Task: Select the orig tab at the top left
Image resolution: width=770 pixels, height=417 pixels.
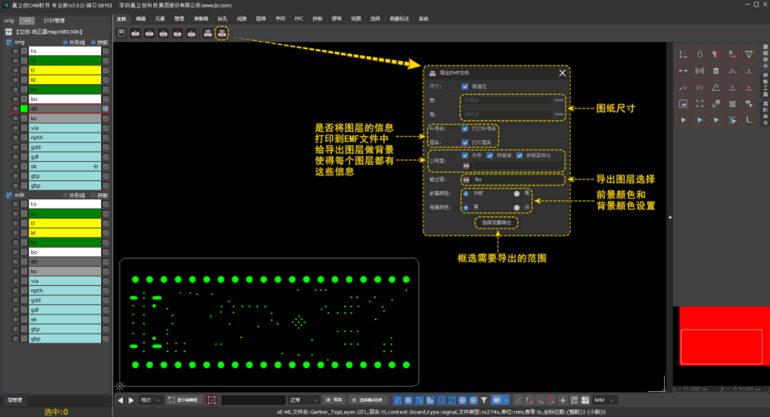Action: point(9,21)
